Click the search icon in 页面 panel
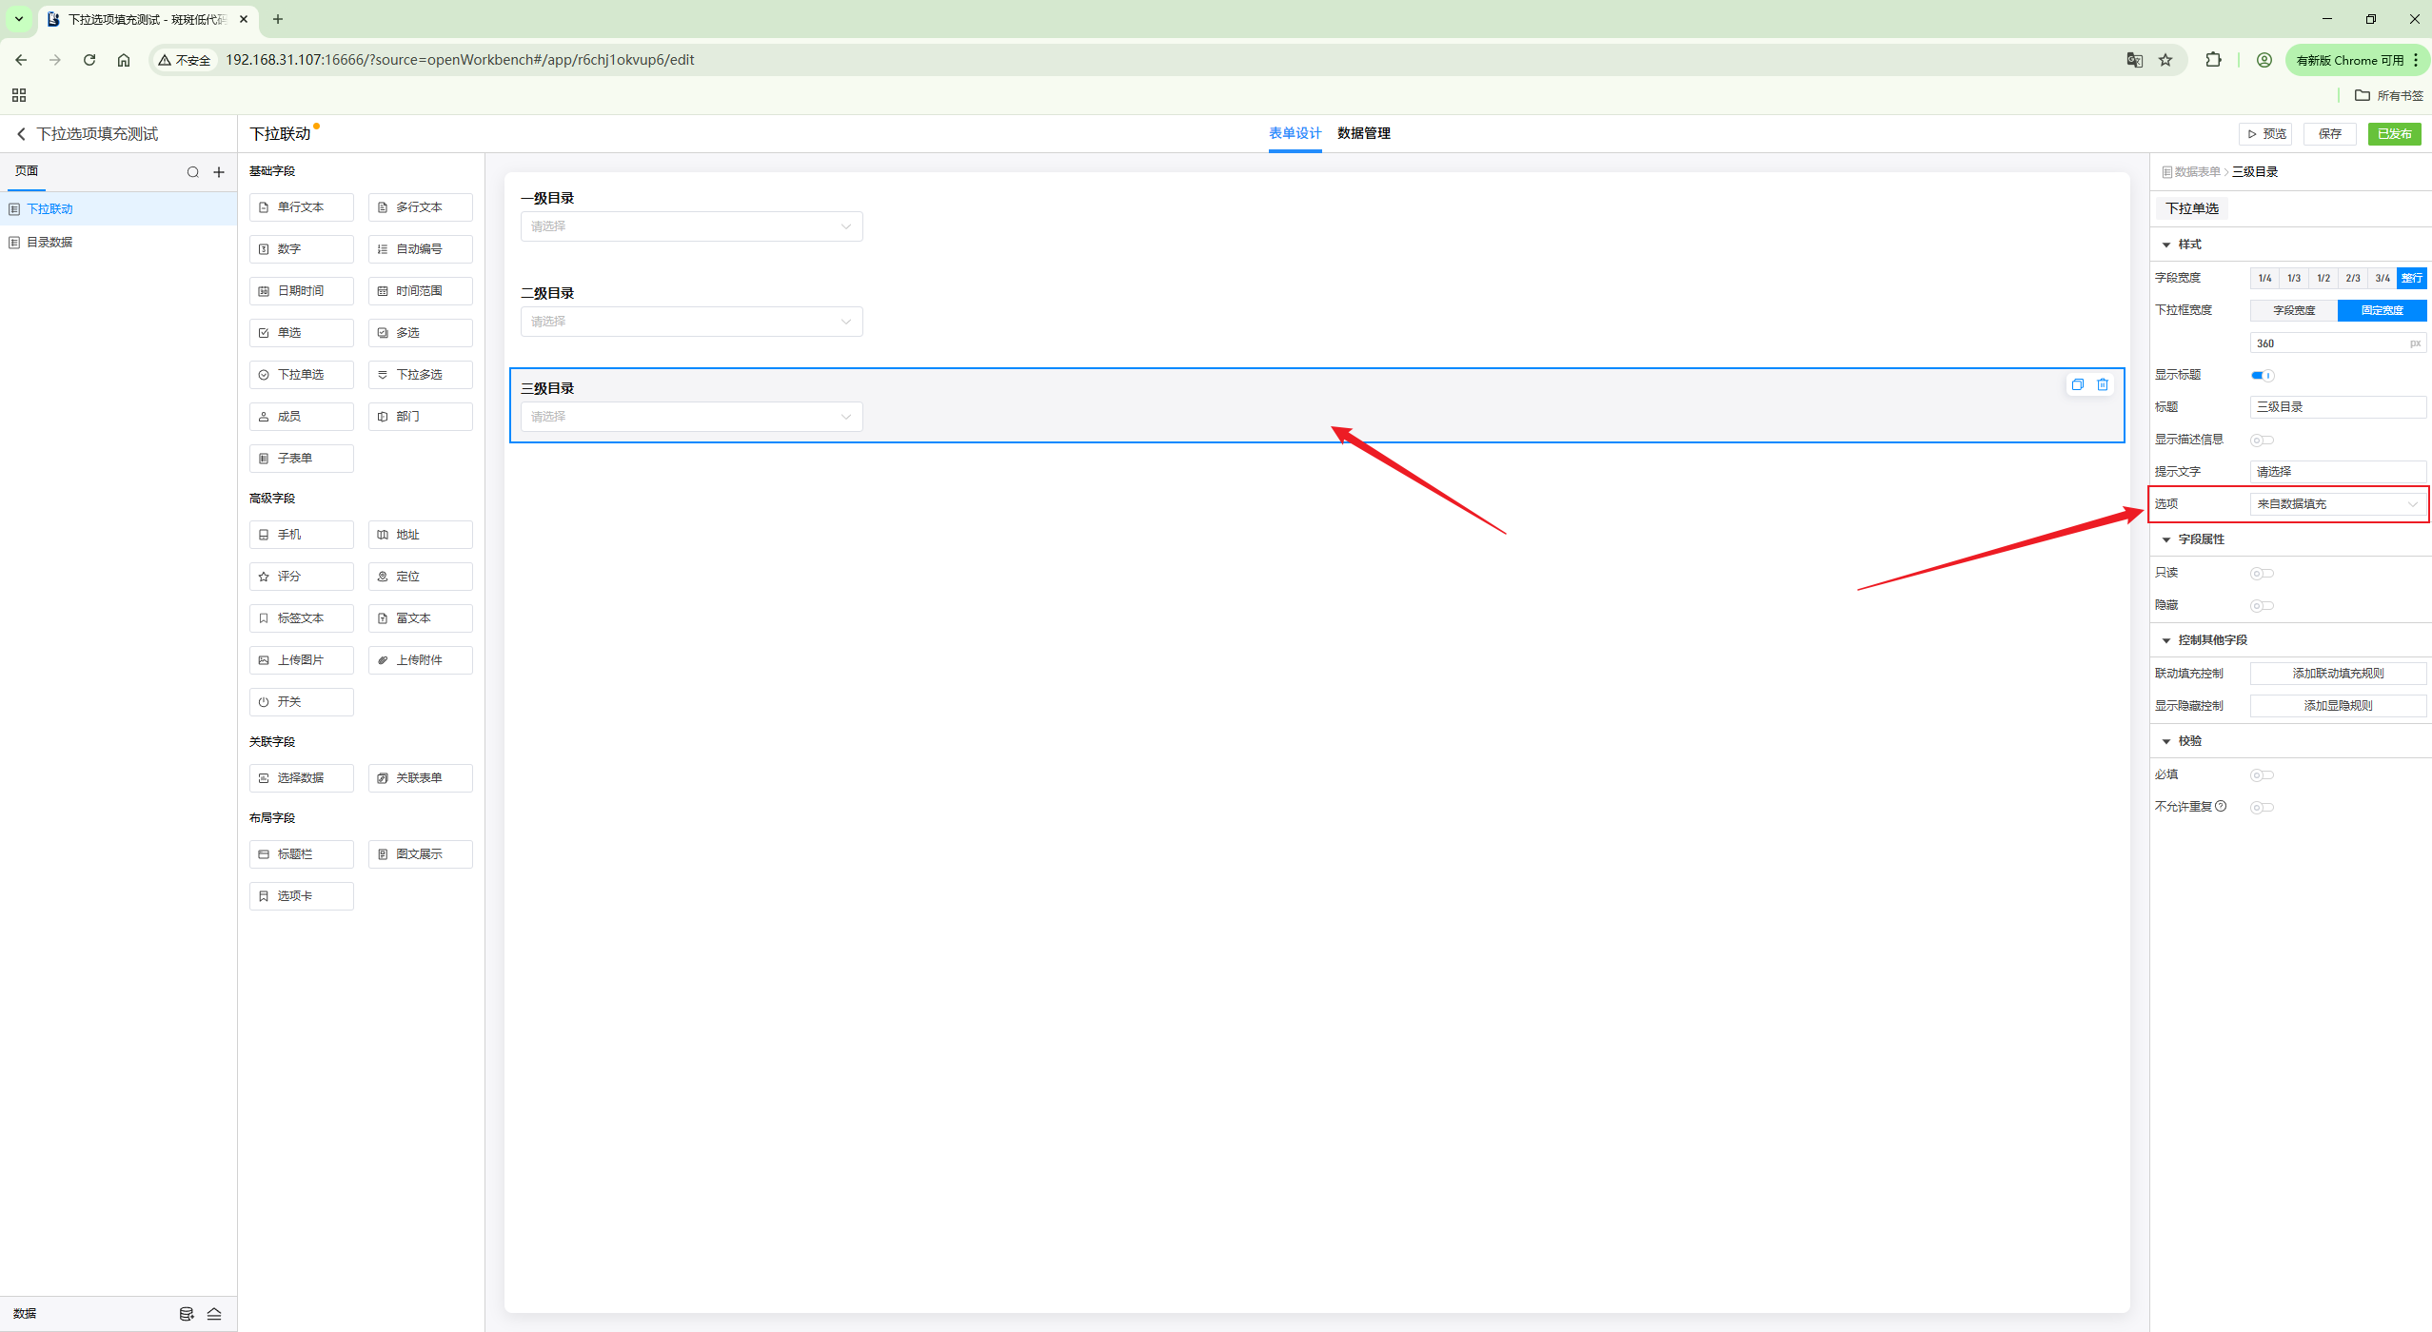Image resolution: width=2432 pixels, height=1332 pixels. tap(193, 172)
